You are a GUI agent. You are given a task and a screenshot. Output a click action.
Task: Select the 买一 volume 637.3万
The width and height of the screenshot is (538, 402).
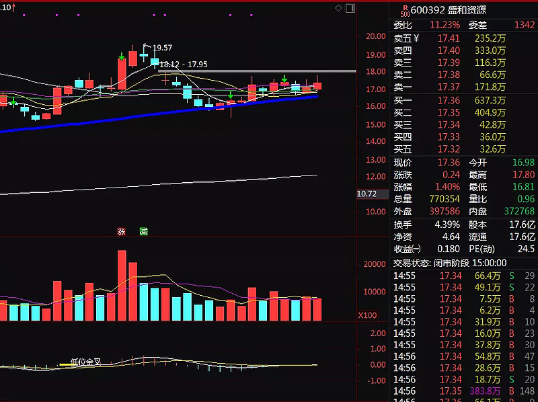(x=490, y=100)
